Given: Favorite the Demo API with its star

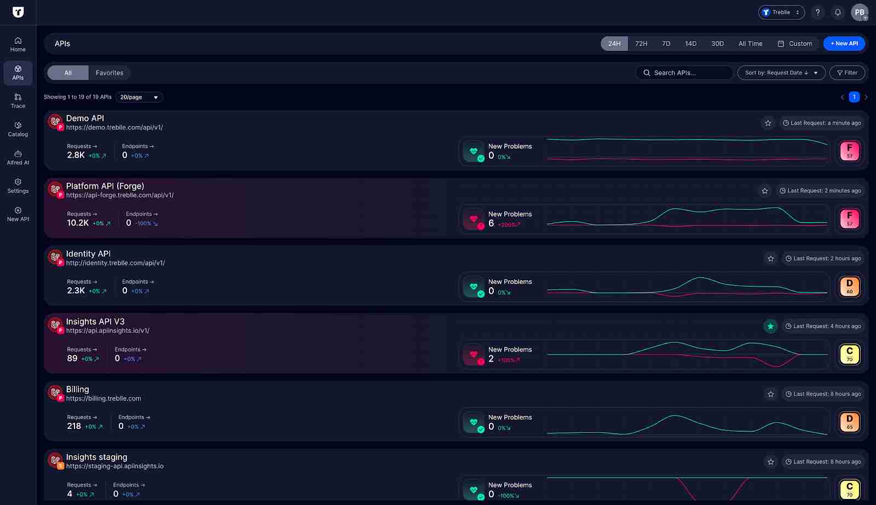Looking at the screenshot, I should point(768,123).
